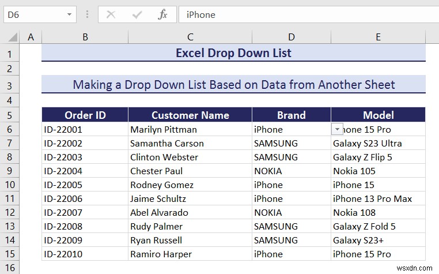Select cell 'Galaxy Z Flip 5'
Image resolution: width=439 pixels, height=274 pixels.
pos(378,157)
